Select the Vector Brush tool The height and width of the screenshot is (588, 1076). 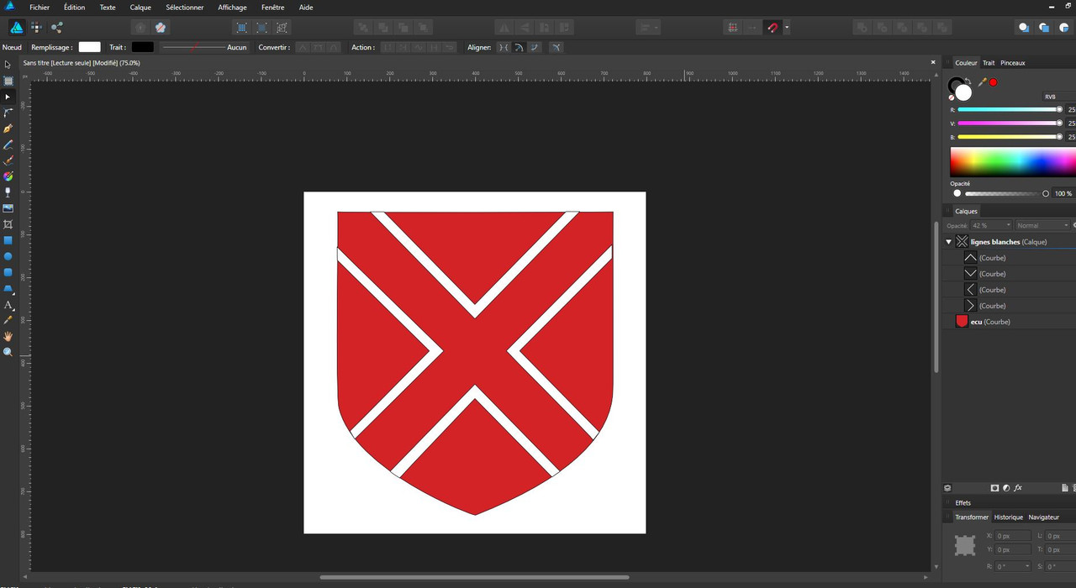click(8, 160)
